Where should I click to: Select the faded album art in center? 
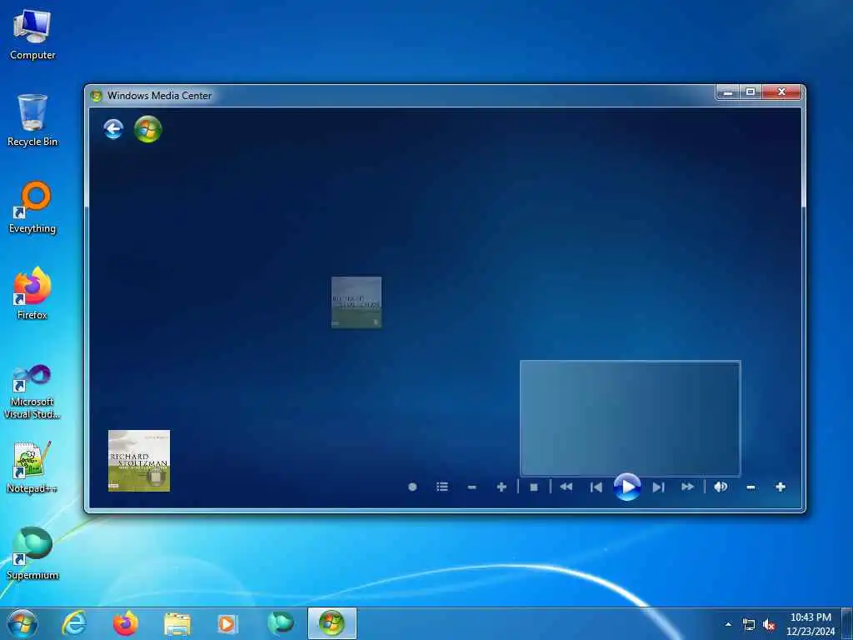click(x=357, y=302)
